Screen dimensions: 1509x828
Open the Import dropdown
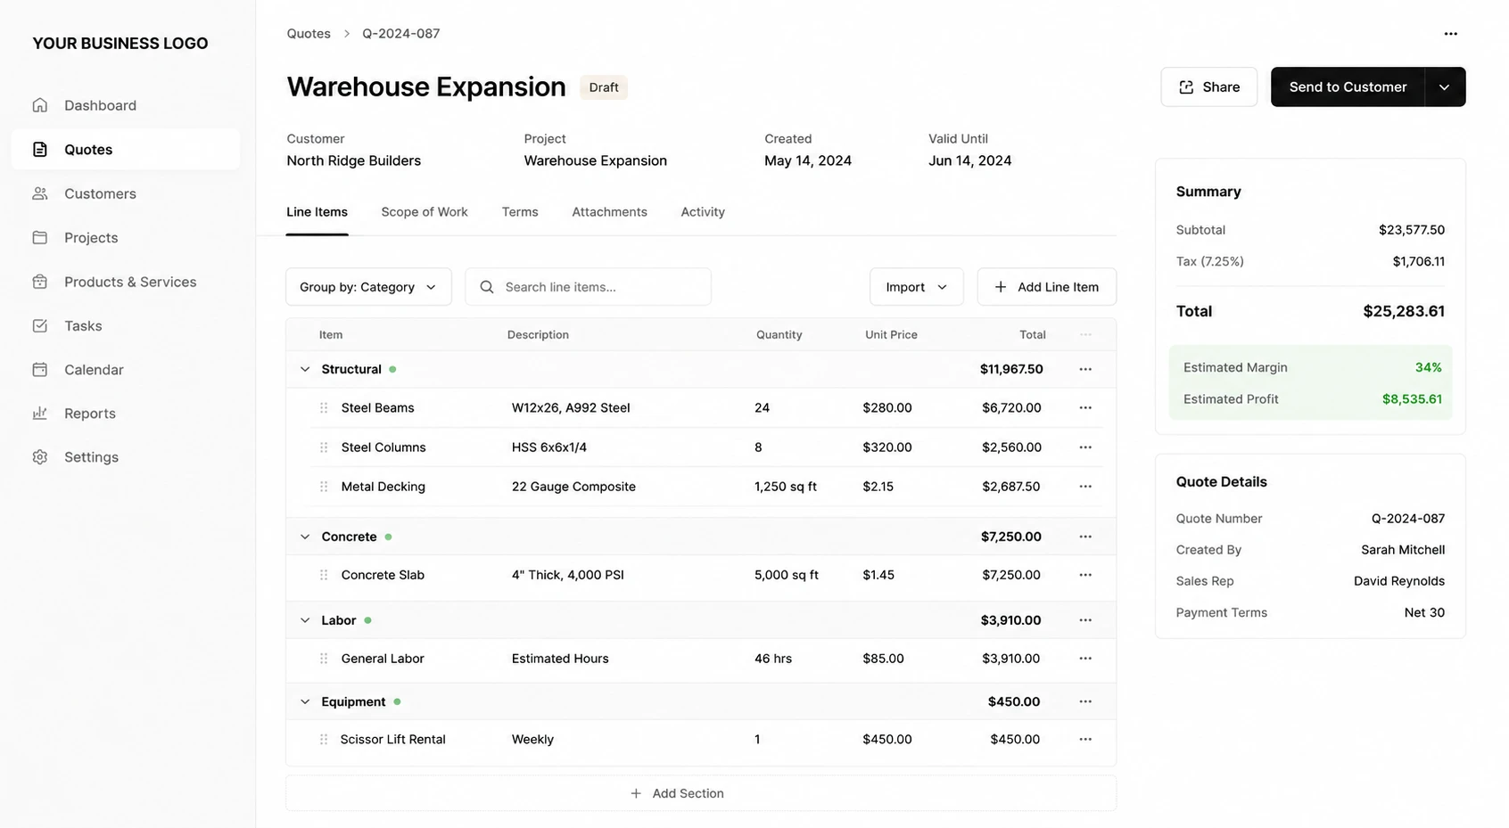pyautogui.click(x=916, y=287)
